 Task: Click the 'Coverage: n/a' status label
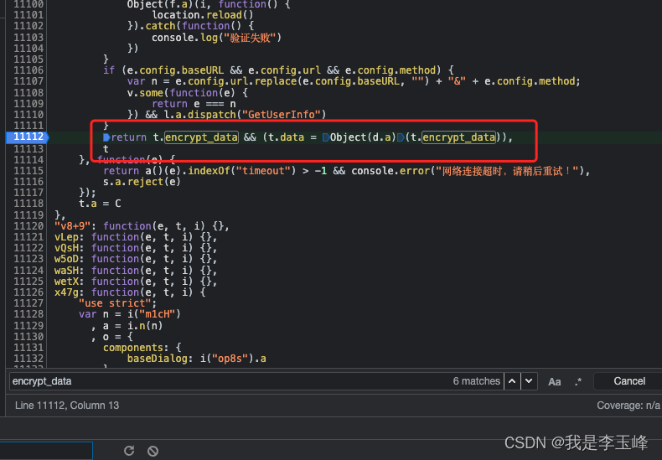(x=627, y=406)
